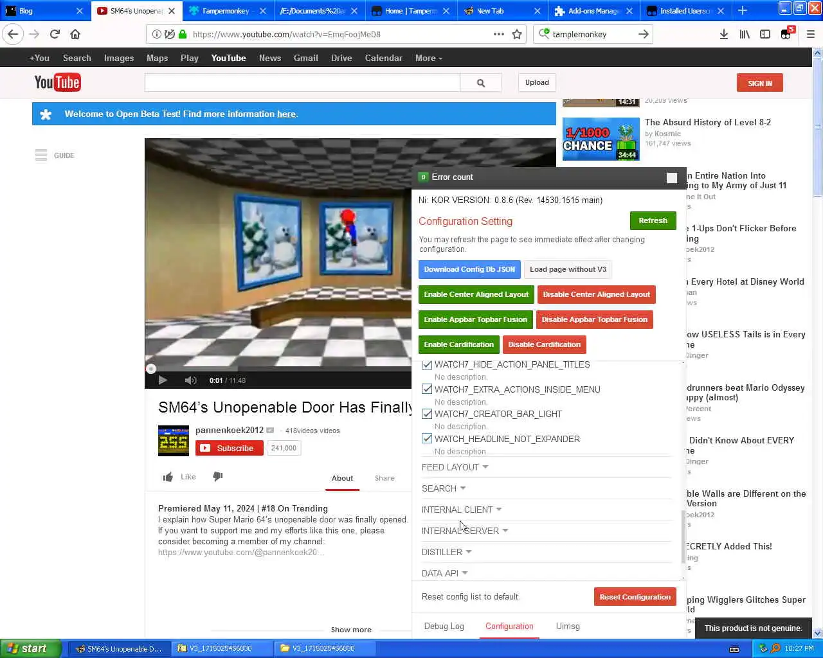
Task: Open the Downloads arrow icon in the toolbar
Action: (x=724, y=34)
